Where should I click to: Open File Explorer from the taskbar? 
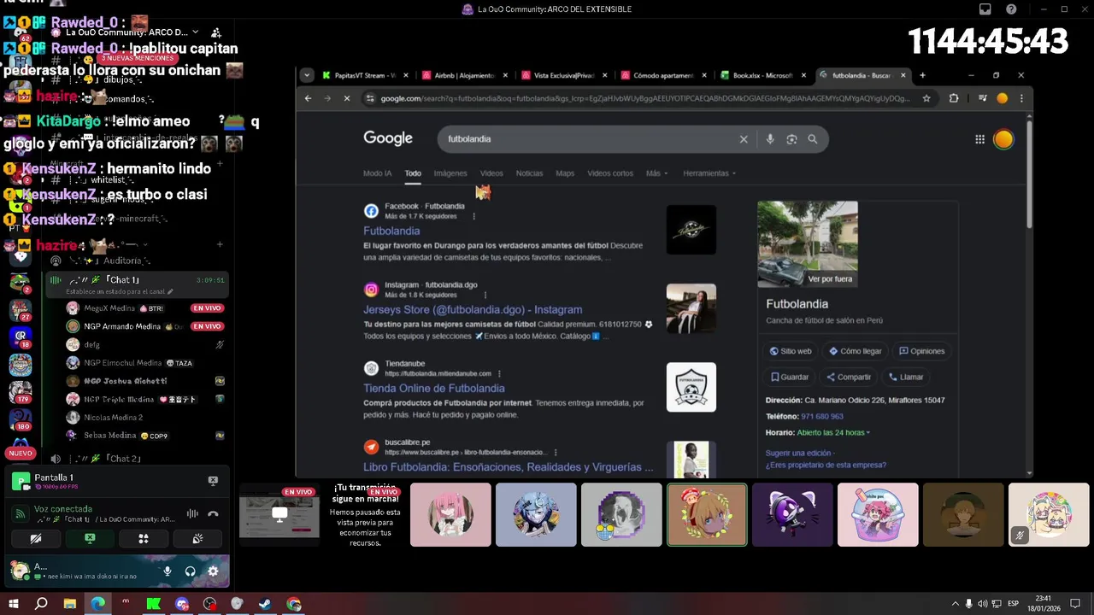[70, 604]
